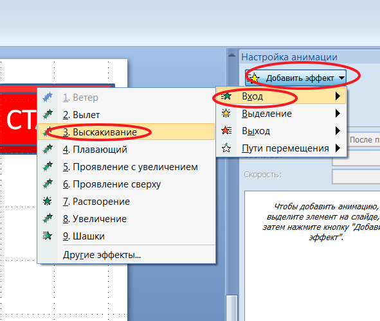
Task: Expand the Выход submenu arrow
Action: tap(338, 131)
